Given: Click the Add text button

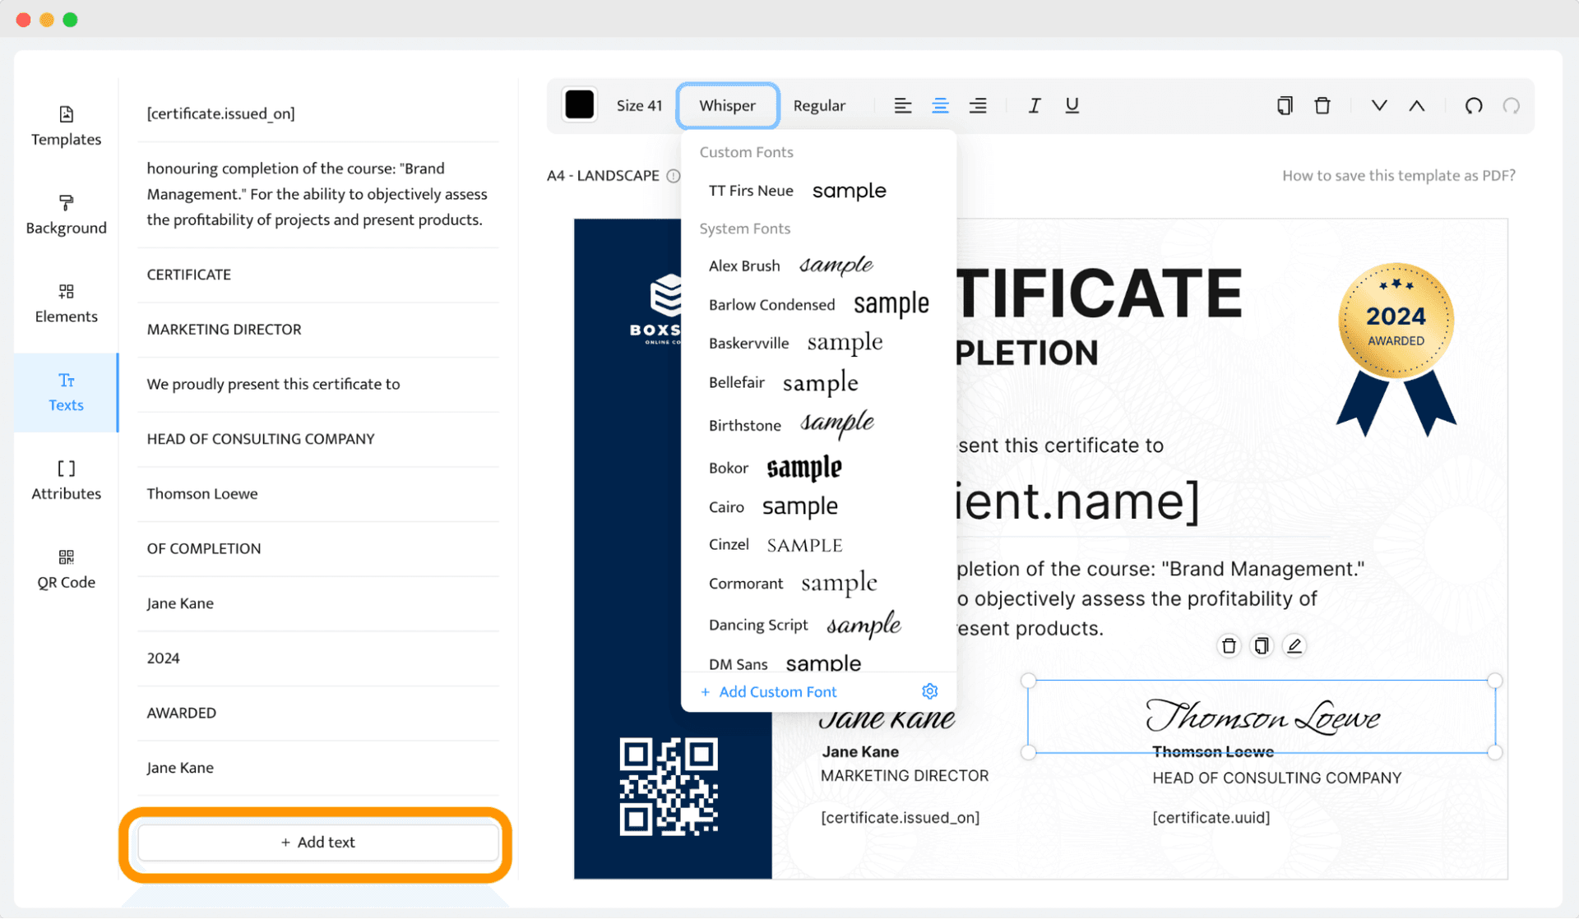Looking at the screenshot, I should pyautogui.click(x=318, y=843).
